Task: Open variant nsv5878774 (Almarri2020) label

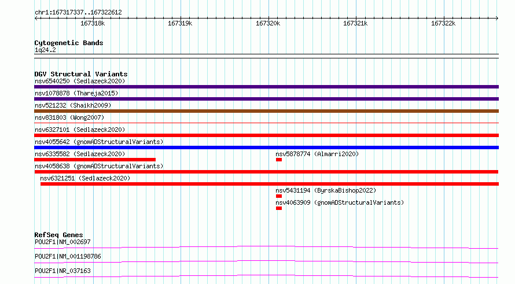Action: 317,154
